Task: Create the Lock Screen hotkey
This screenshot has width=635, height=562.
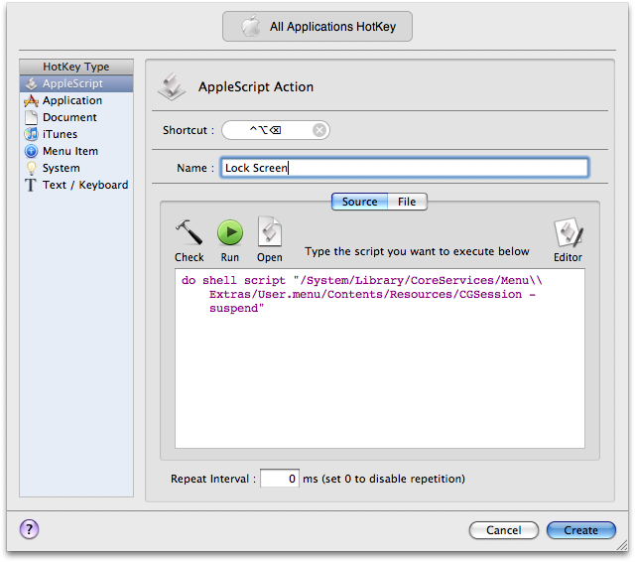Action: [581, 530]
